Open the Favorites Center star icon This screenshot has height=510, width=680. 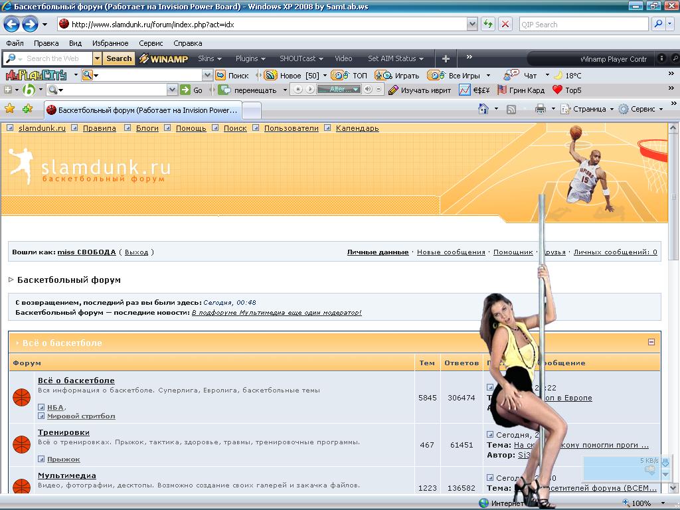click(9, 108)
